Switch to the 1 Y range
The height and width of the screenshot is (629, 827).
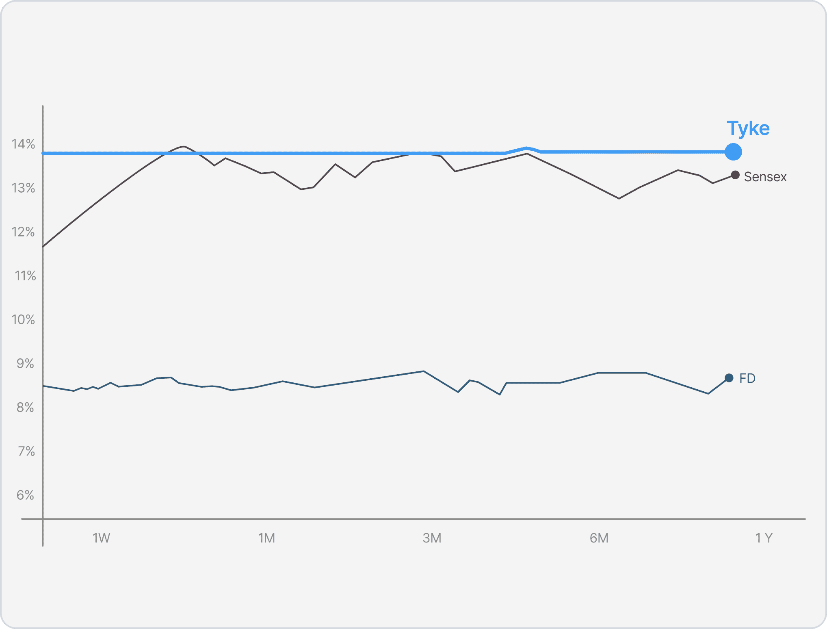coord(763,538)
